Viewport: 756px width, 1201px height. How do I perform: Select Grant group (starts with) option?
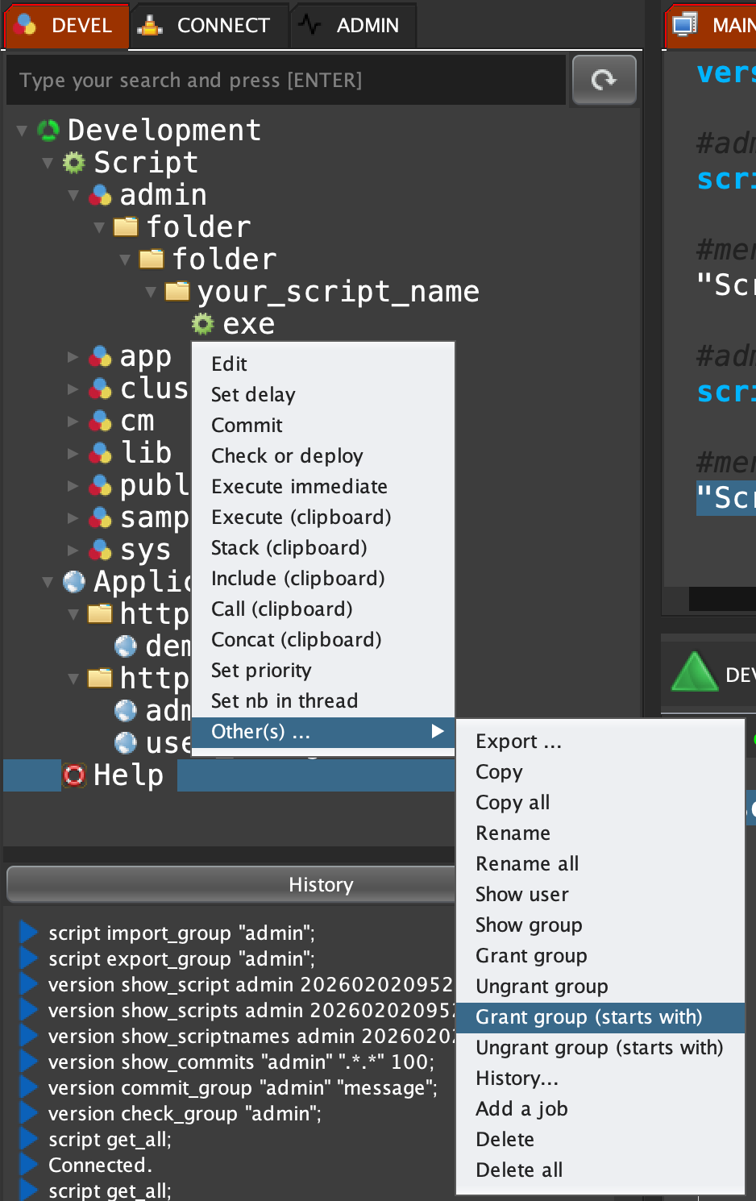pyautogui.click(x=588, y=1017)
